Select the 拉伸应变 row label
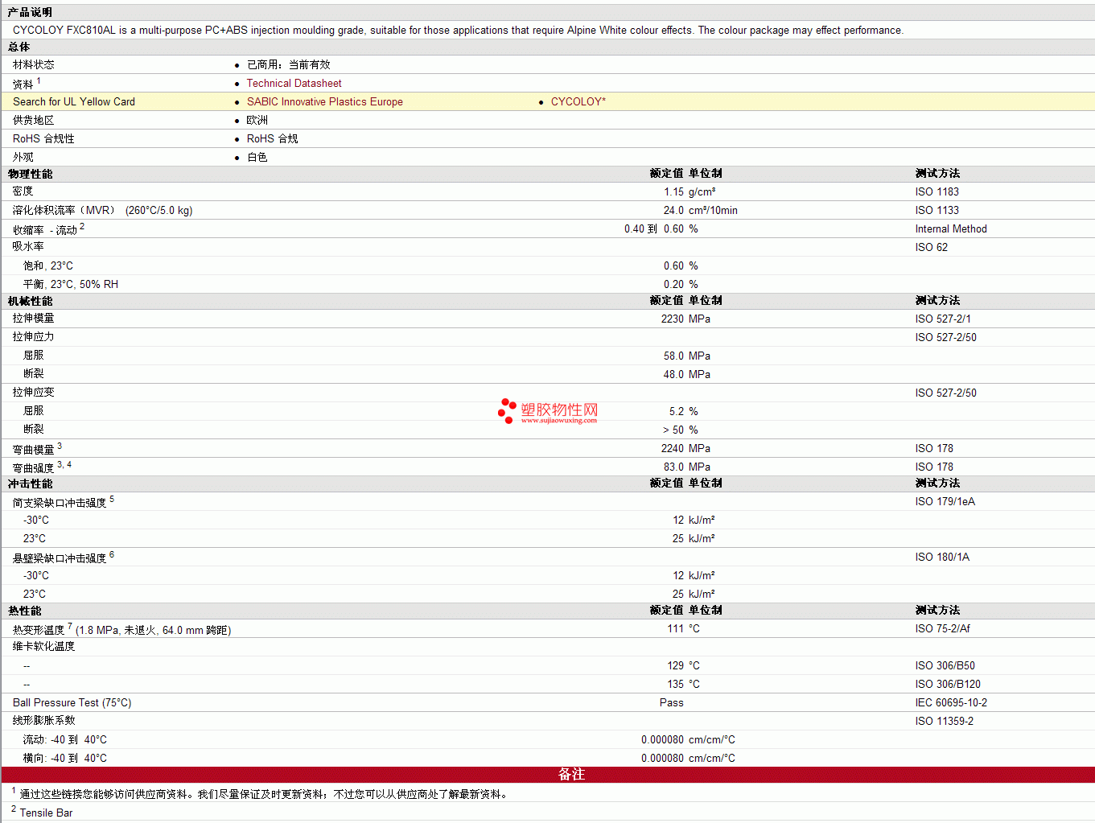The height and width of the screenshot is (823, 1095). tap(34, 393)
